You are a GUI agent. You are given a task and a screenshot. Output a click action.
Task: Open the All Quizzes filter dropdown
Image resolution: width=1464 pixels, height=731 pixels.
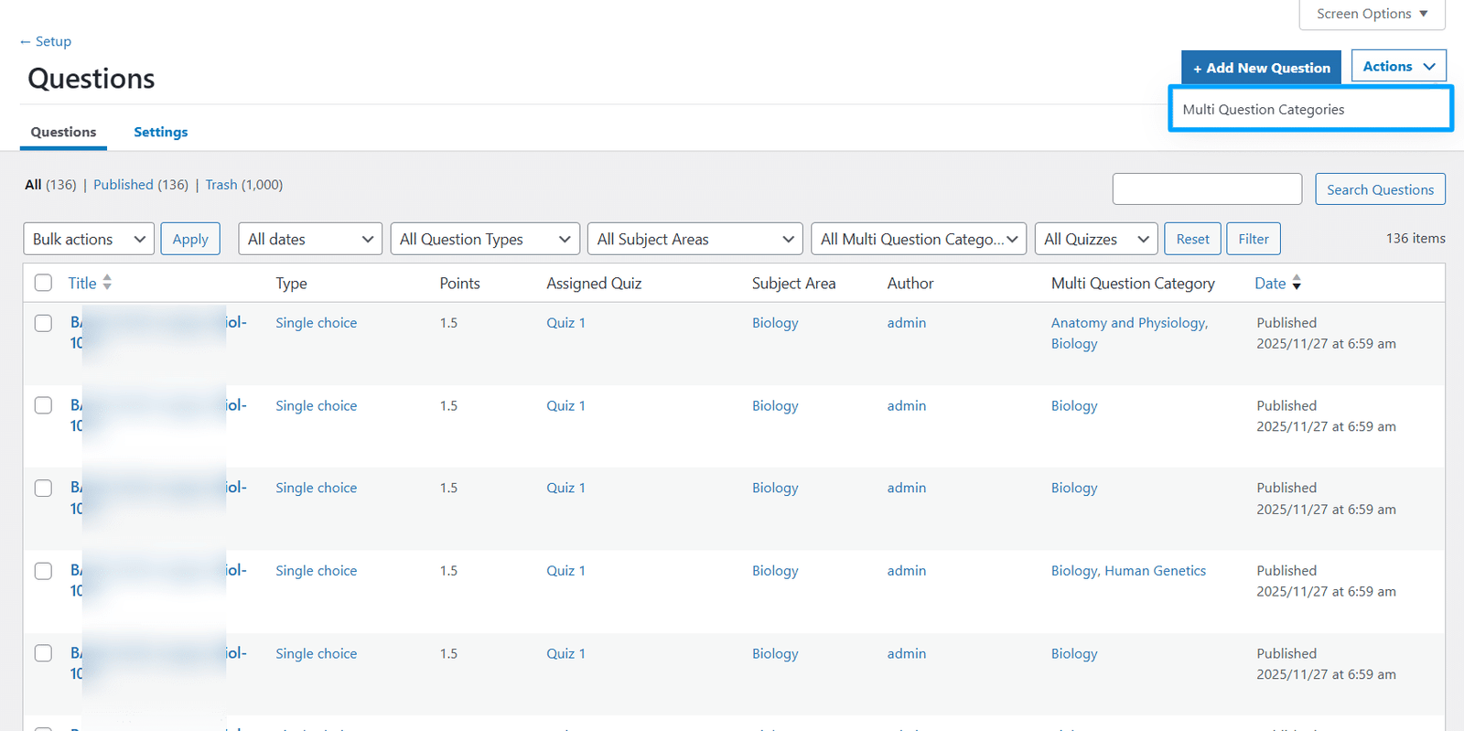(1096, 239)
